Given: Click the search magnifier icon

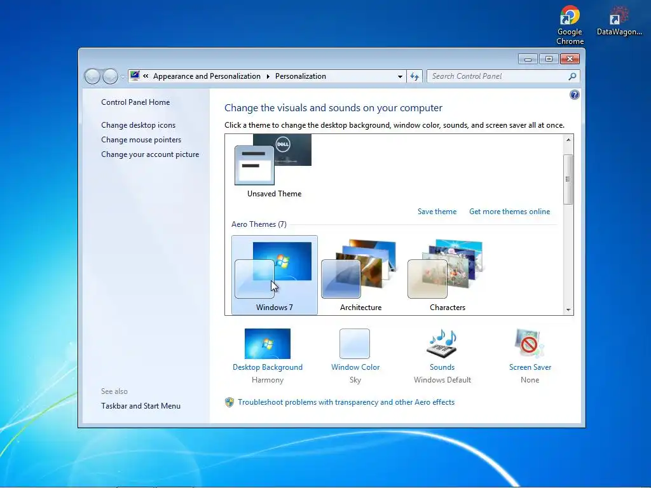Looking at the screenshot, I should point(572,76).
